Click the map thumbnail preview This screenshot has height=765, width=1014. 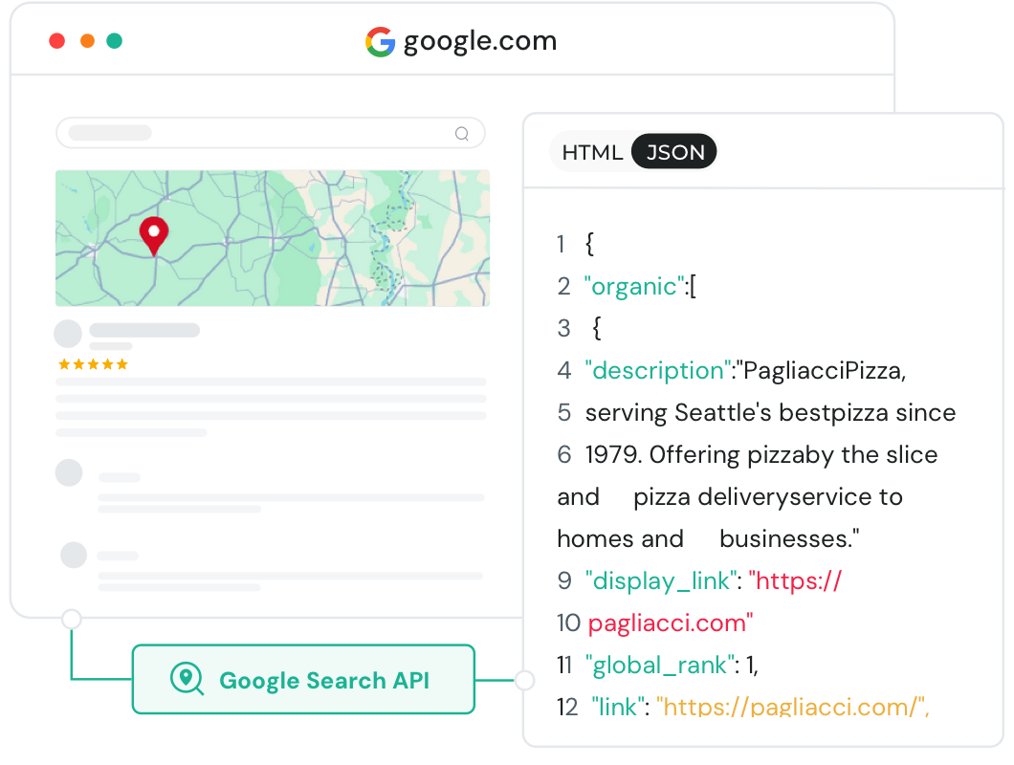click(272, 236)
